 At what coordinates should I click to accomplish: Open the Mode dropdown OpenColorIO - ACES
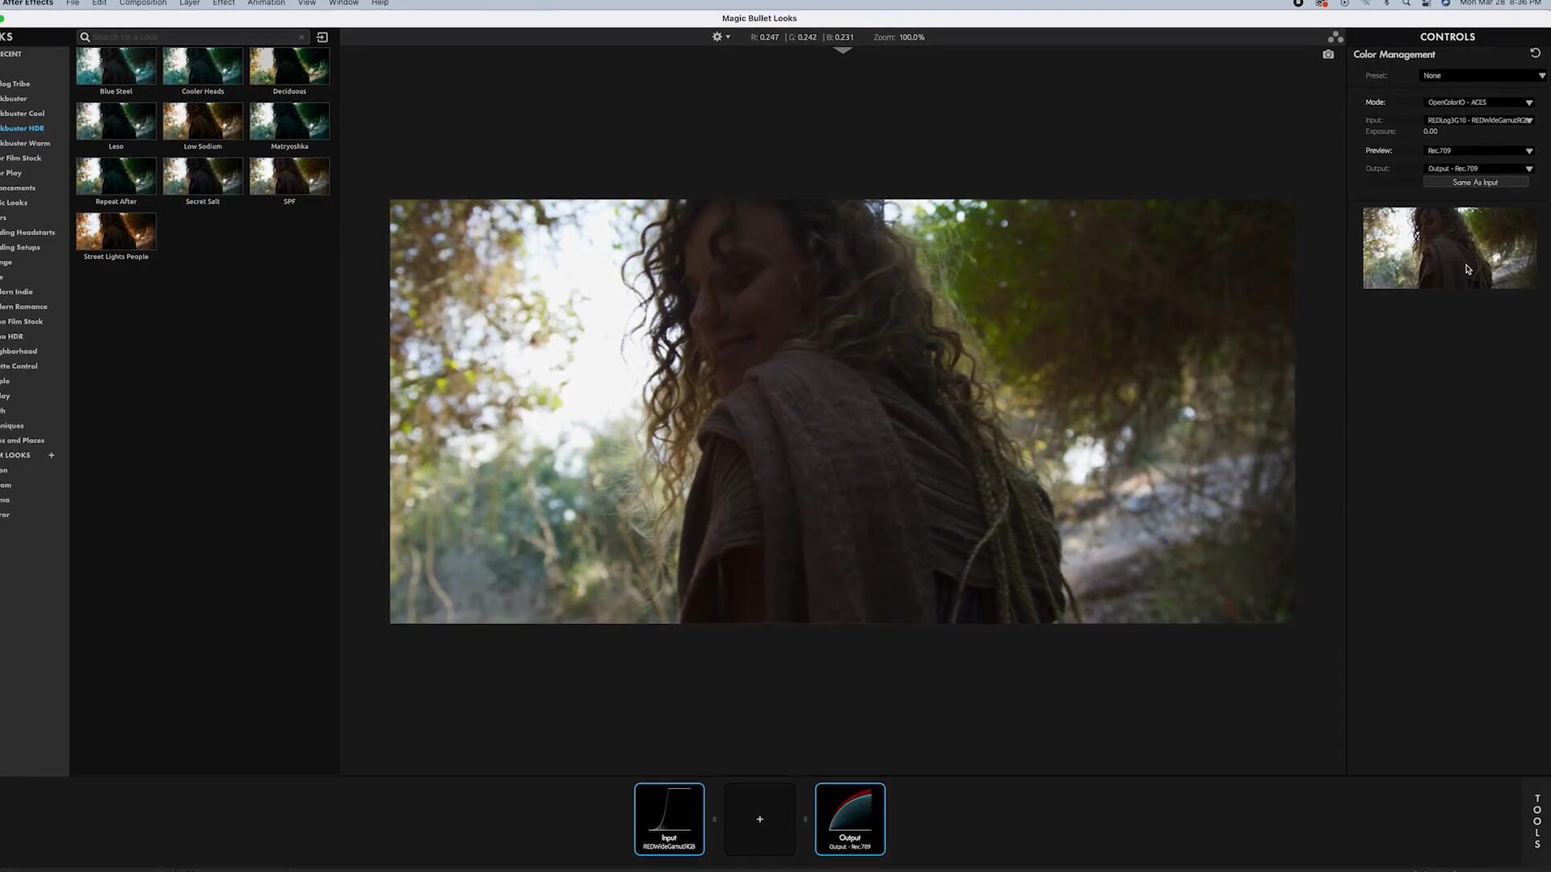click(x=1478, y=102)
